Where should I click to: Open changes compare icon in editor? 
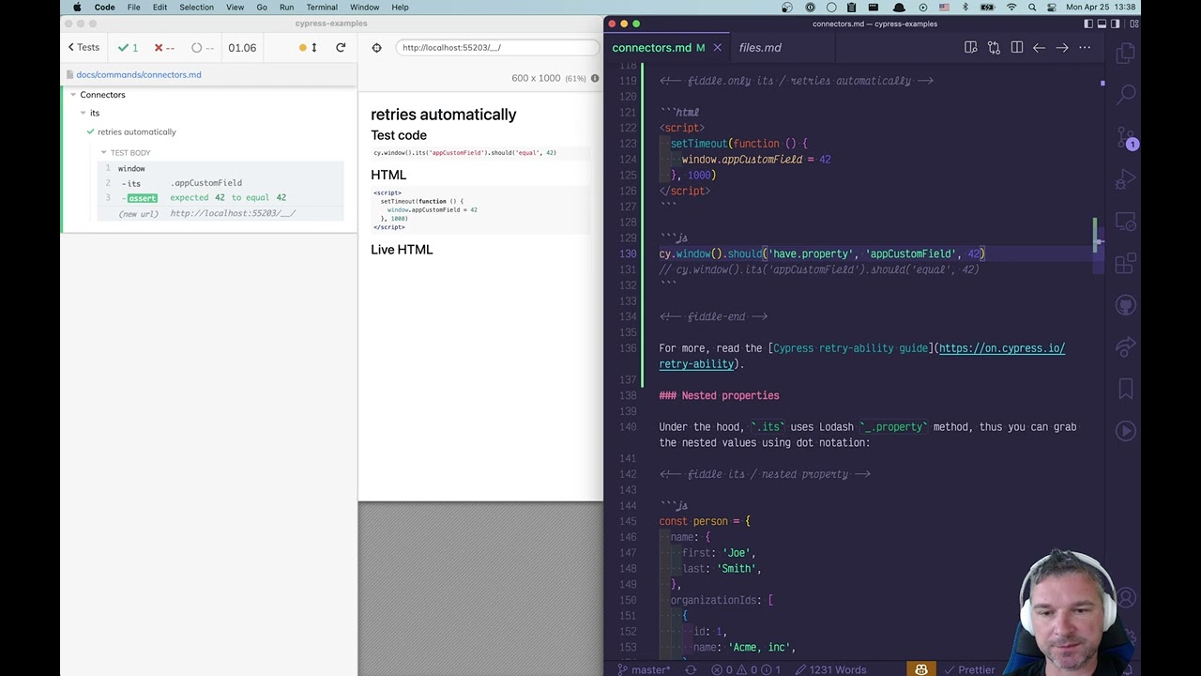pyautogui.click(x=994, y=47)
